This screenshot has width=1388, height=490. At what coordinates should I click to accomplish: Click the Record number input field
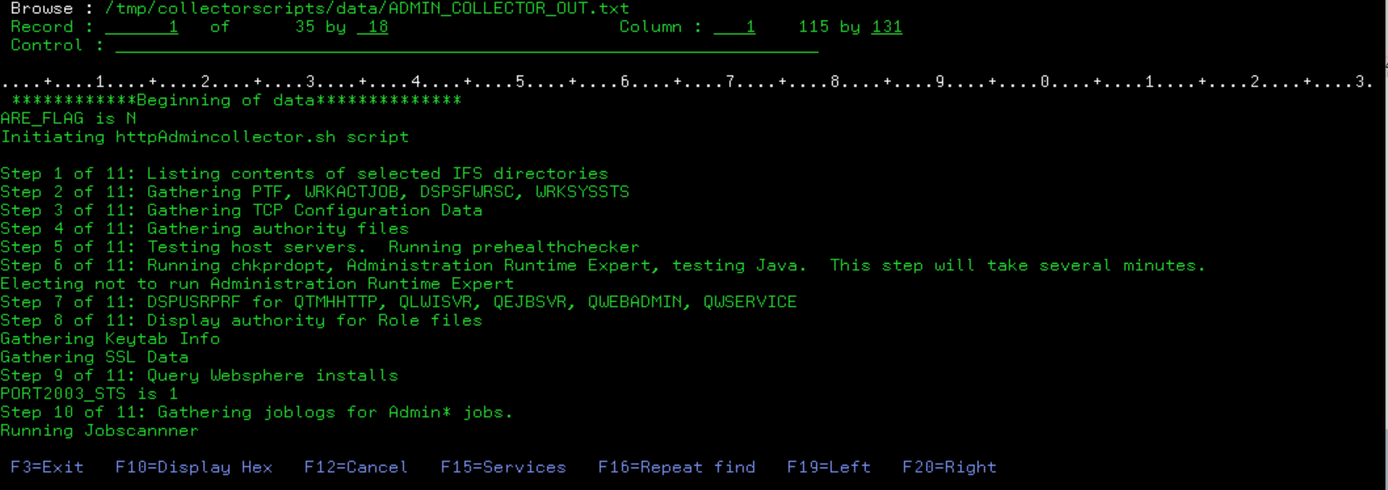(x=142, y=27)
